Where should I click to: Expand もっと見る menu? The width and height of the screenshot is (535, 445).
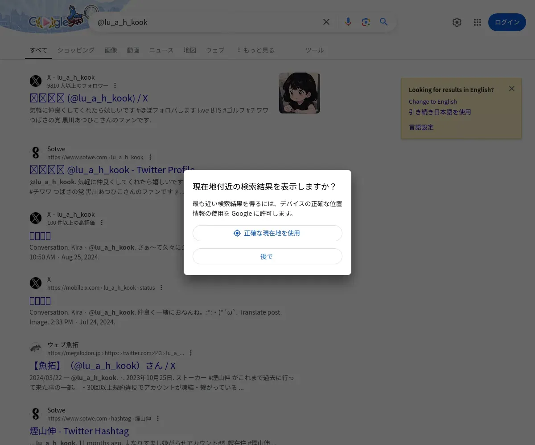point(255,50)
